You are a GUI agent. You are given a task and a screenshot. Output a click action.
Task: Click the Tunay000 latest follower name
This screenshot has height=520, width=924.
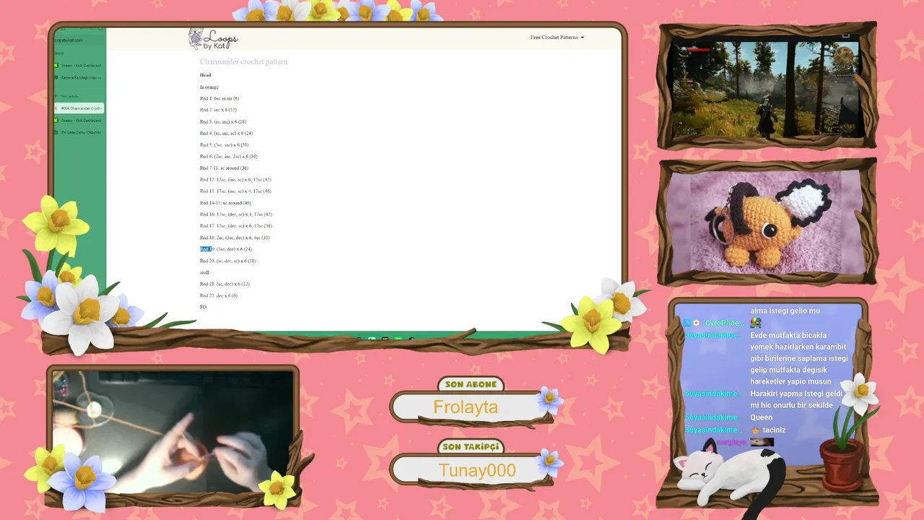tap(477, 470)
